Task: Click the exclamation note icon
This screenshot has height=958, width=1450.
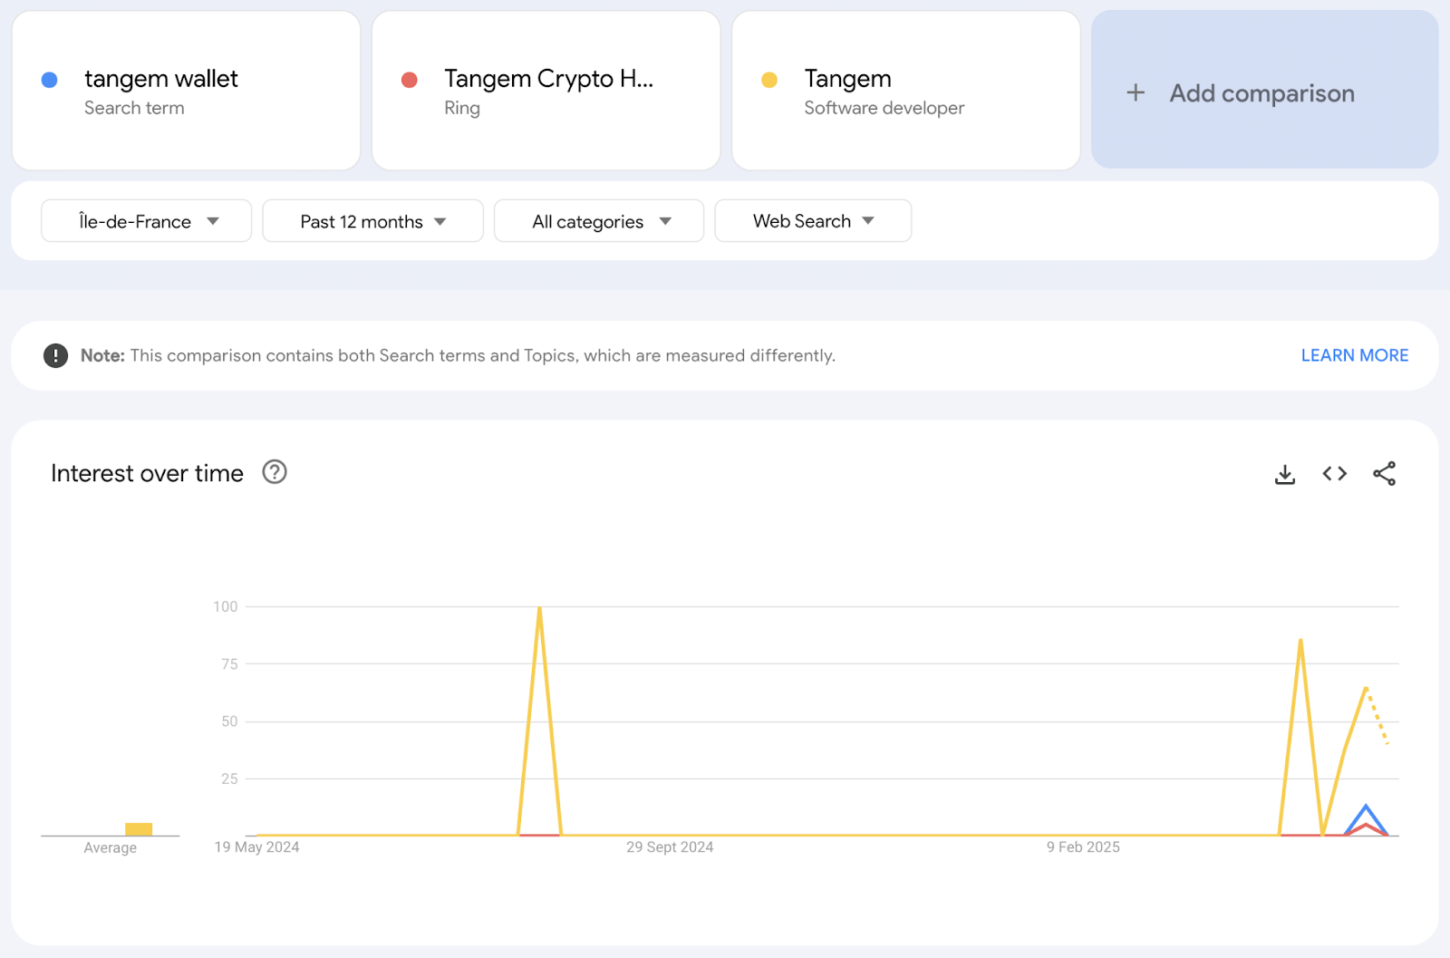Action: coord(55,355)
